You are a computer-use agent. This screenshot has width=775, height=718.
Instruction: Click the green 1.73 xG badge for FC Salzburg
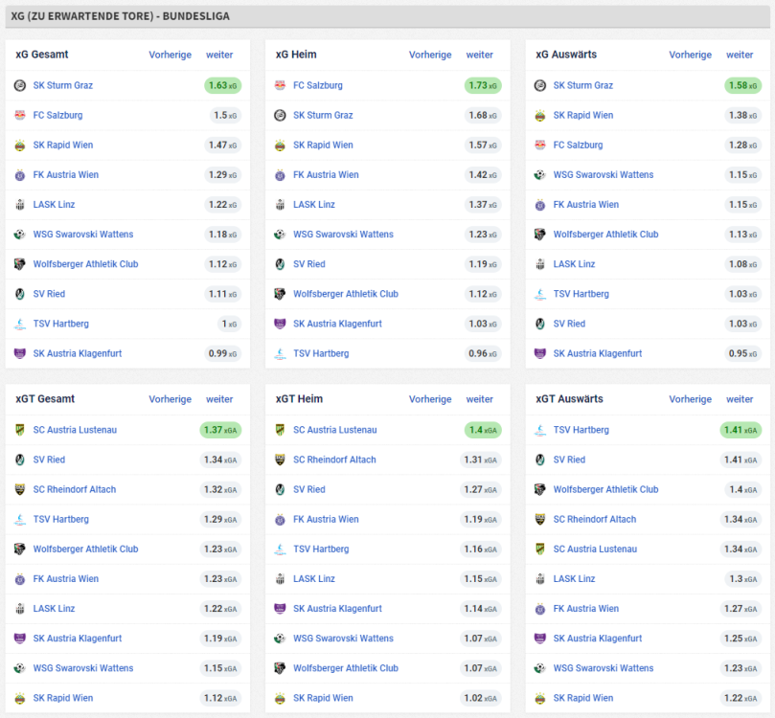coord(483,85)
